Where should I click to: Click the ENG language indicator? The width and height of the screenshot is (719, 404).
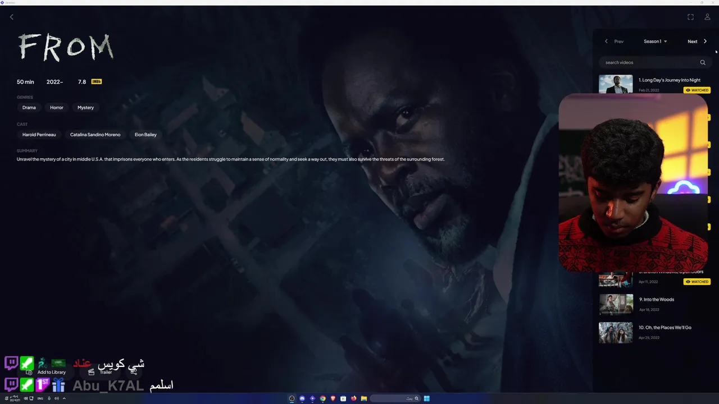[40, 398]
